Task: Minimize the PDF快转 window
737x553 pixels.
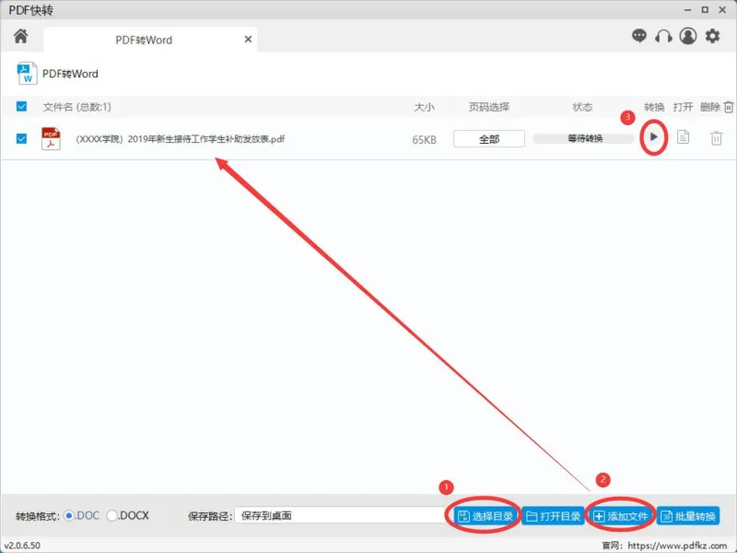Action: (687, 10)
